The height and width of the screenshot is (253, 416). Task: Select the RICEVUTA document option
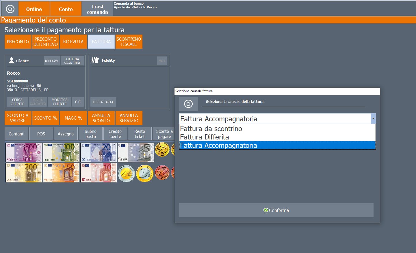(x=73, y=42)
